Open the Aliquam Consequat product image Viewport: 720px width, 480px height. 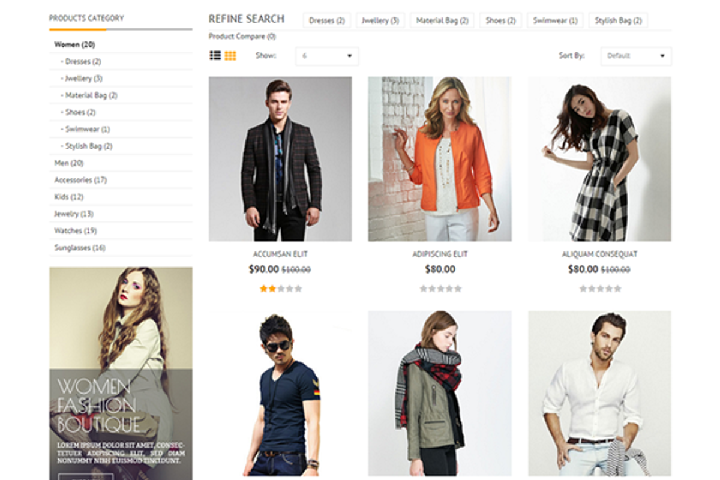pos(599,159)
